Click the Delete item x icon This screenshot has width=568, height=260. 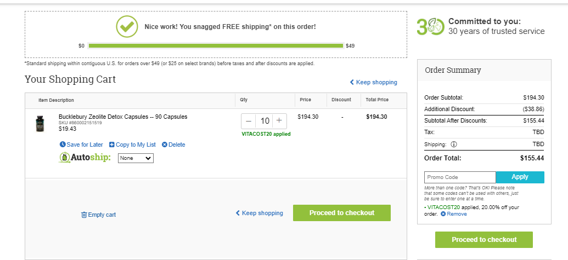165,145
